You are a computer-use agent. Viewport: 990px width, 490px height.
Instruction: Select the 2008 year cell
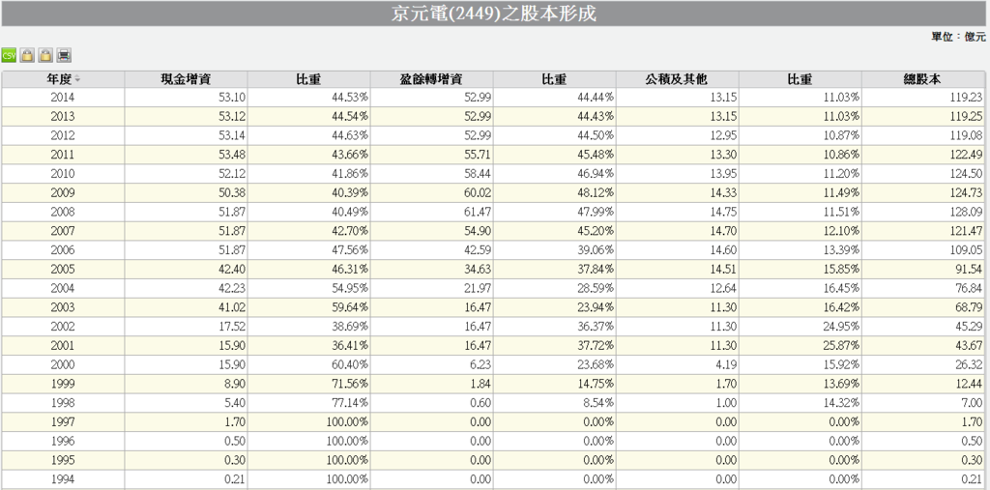(63, 212)
